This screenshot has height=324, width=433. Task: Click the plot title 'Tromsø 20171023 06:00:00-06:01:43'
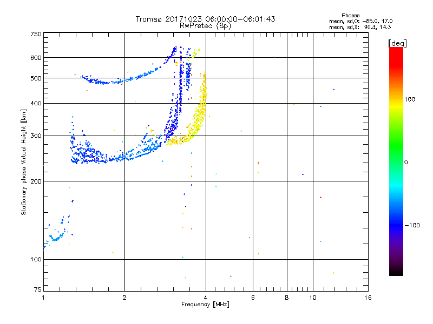pos(205,19)
